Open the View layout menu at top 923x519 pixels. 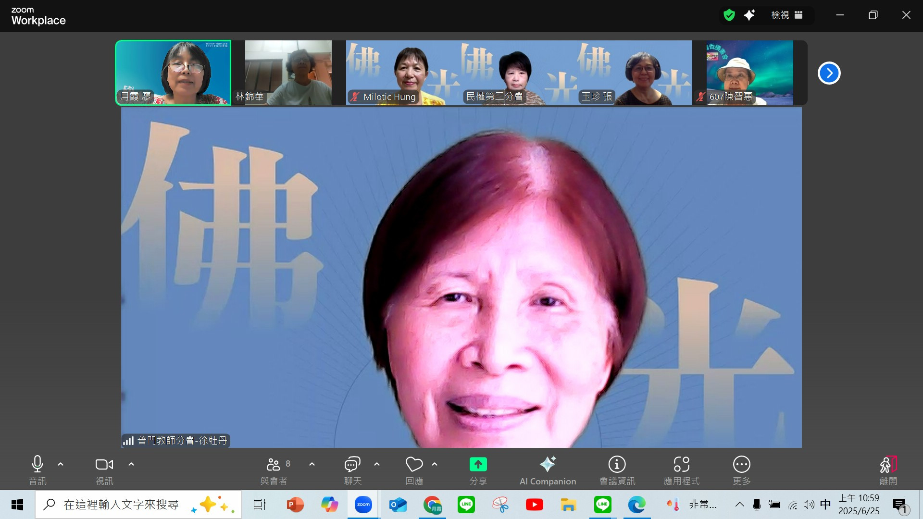786,15
